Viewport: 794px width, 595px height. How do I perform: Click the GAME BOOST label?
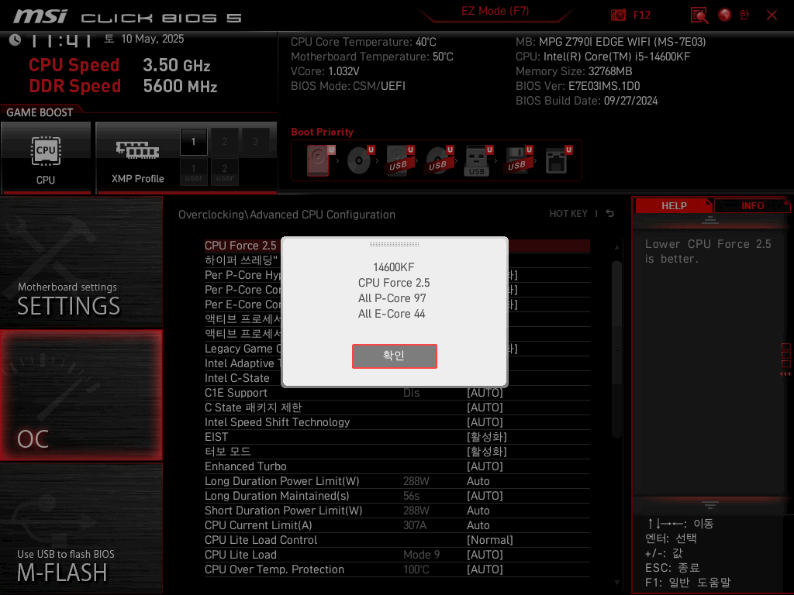click(x=40, y=112)
